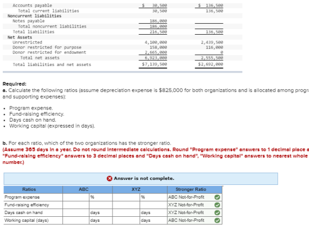Click the XYZ Working capital (days) field

[126, 220]
